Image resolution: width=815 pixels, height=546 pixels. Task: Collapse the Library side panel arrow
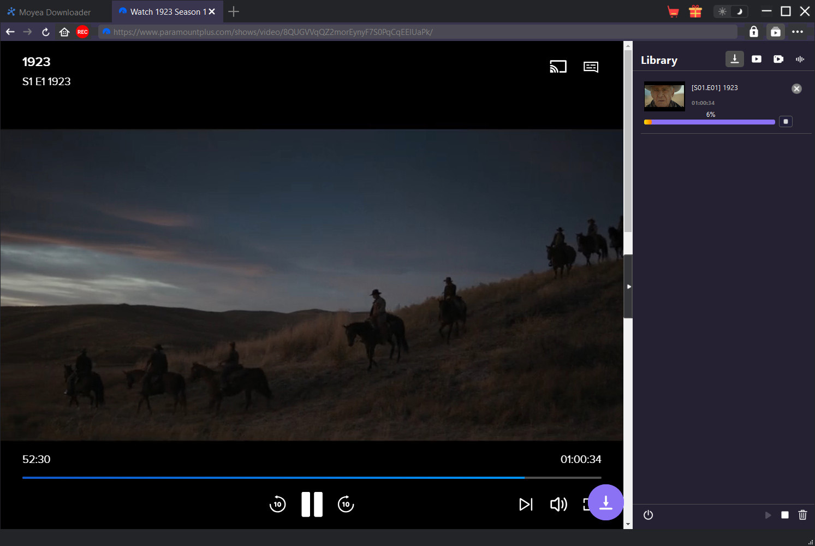[628, 286]
